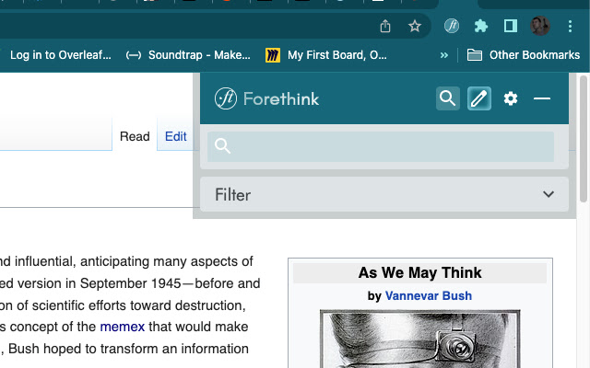Switch to the Edit tab
Screen dimensions: 590x368
tap(175, 136)
